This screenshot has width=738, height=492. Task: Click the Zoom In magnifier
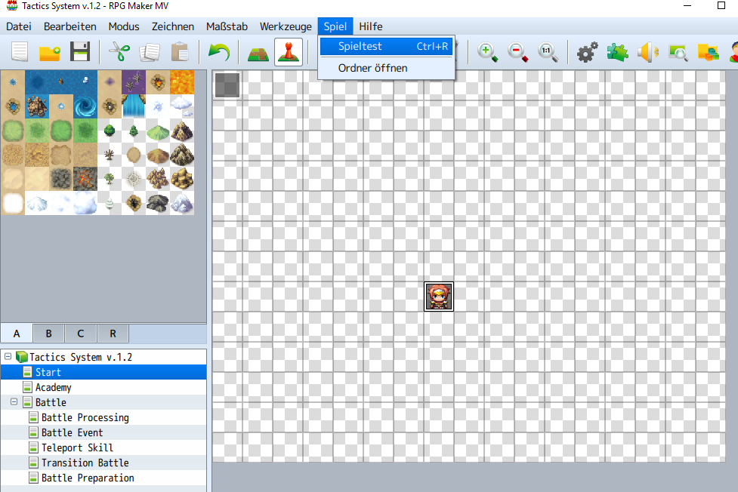(488, 52)
